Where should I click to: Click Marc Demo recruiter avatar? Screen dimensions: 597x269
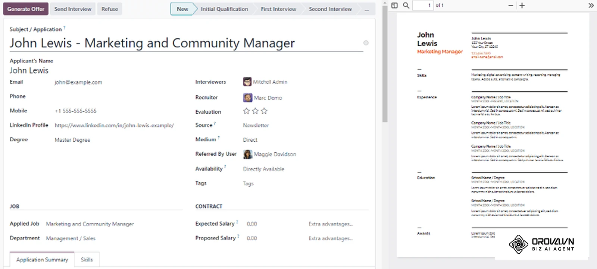tap(248, 98)
